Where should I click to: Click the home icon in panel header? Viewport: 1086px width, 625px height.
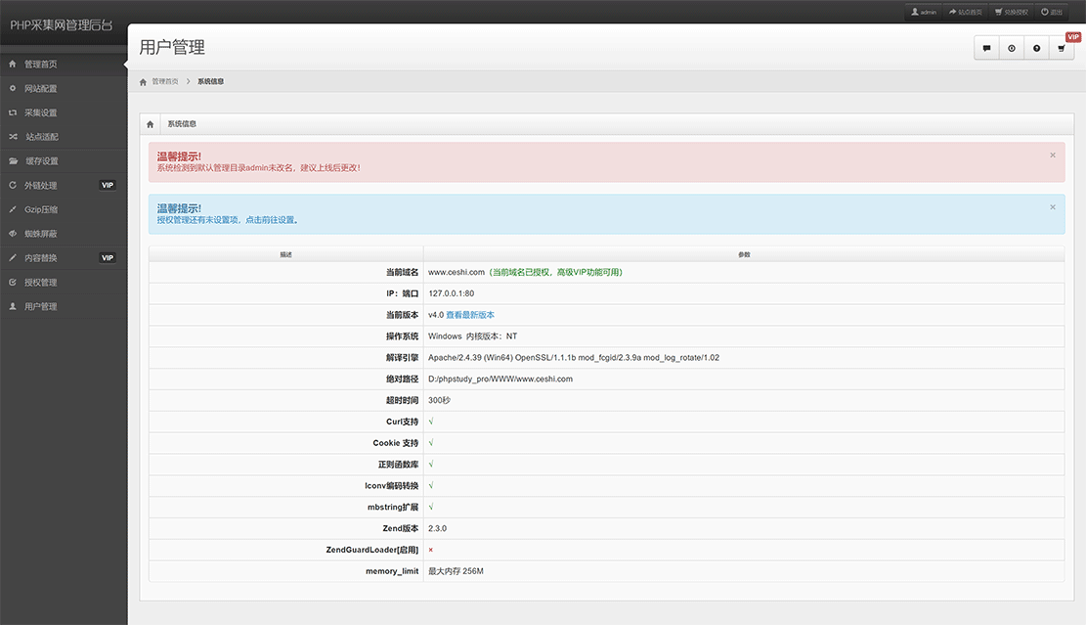[150, 124]
